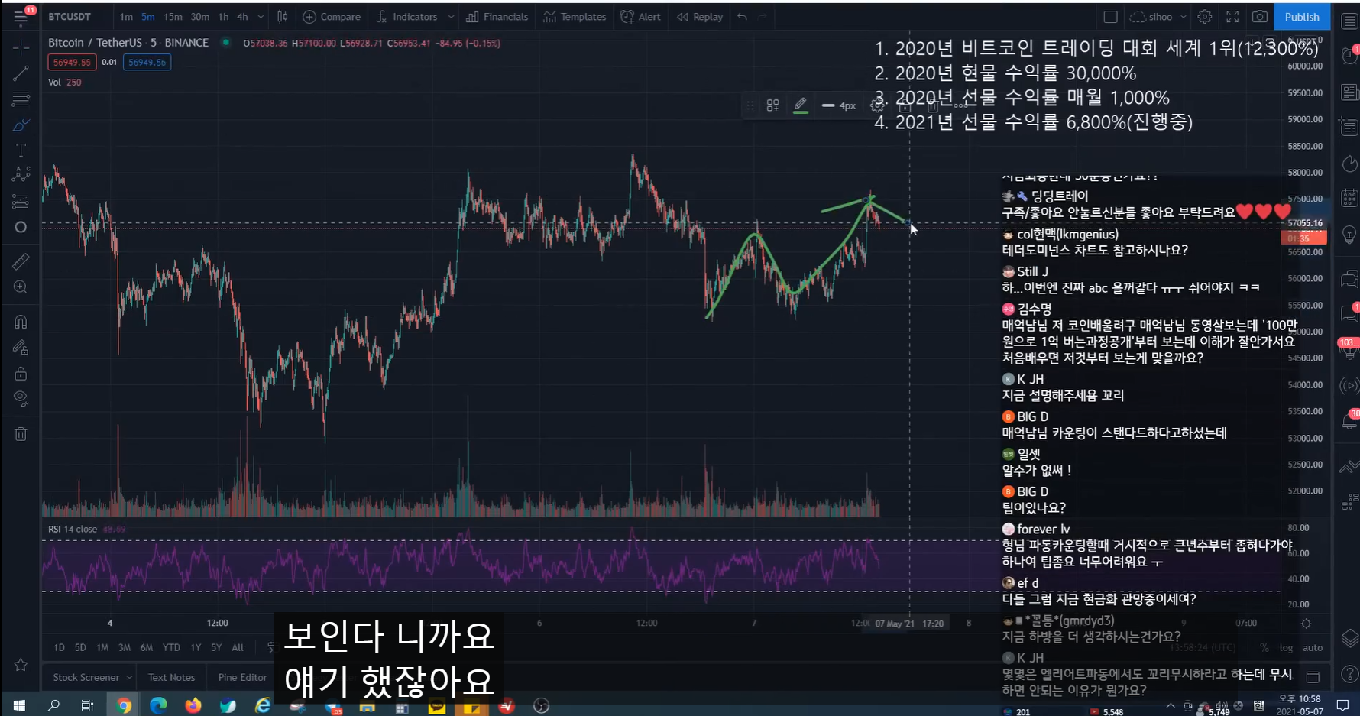Screen dimensions: 1360x716
Task: Open drawing toolbar templates grid icon
Action: [773, 105]
